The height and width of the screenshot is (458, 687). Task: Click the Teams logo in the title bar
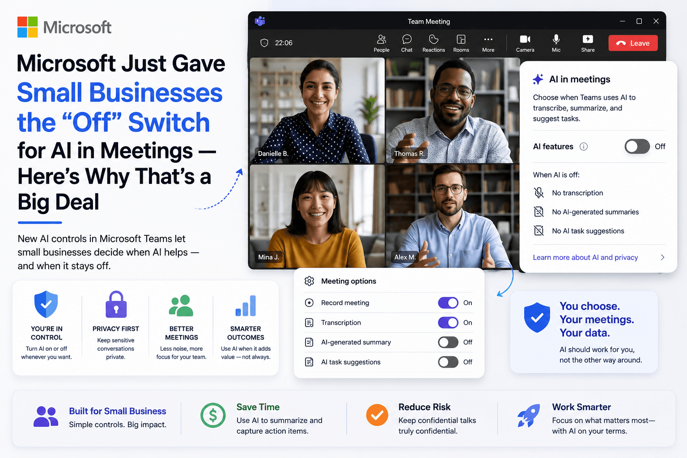pyautogui.click(x=260, y=21)
